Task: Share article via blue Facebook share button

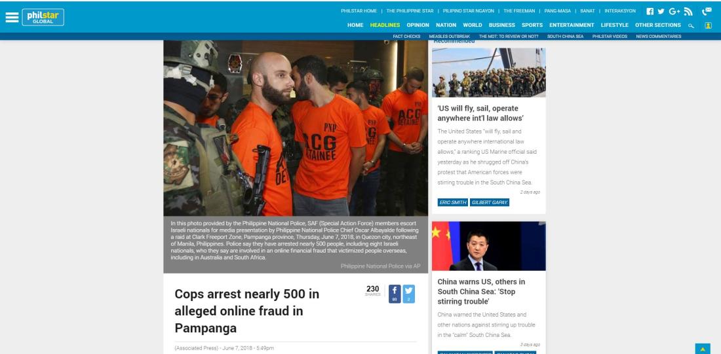Action: pyautogui.click(x=395, y=294)
